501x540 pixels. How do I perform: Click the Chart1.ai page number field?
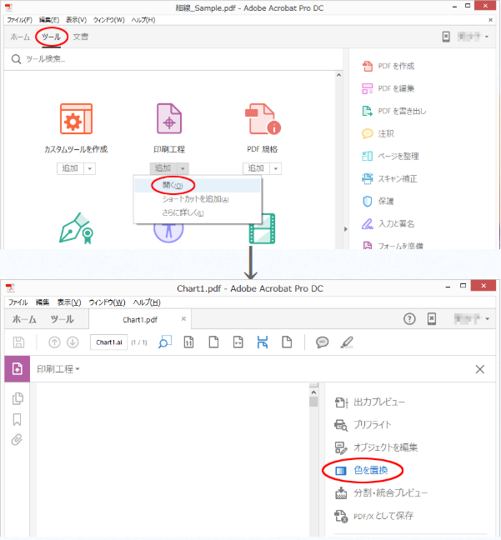(x=109, y=342)
